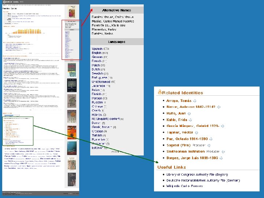Viewport: 264px width, 198px height.
Task: Click alternative name Fuentes Macías, Carlos Manuel
Action: [113, 17]
